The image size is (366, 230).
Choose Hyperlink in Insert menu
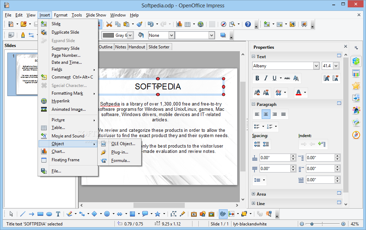[x=68, y=101]
